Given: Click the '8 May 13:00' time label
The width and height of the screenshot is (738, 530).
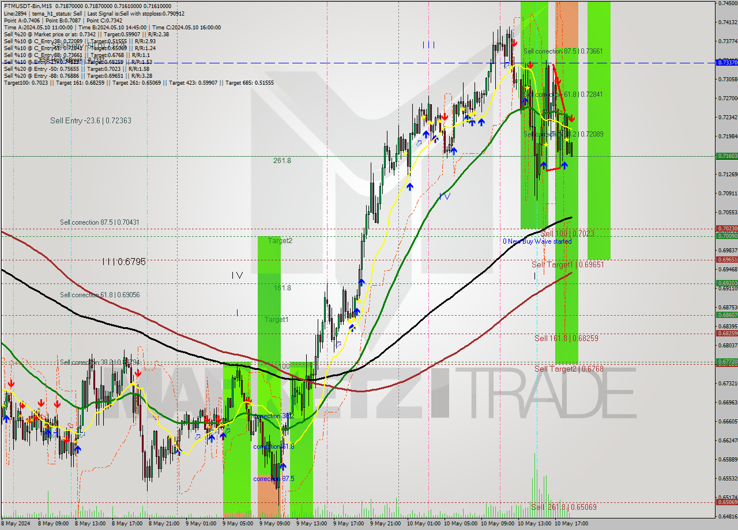Looking at the screenshot, I should point(89,524).
